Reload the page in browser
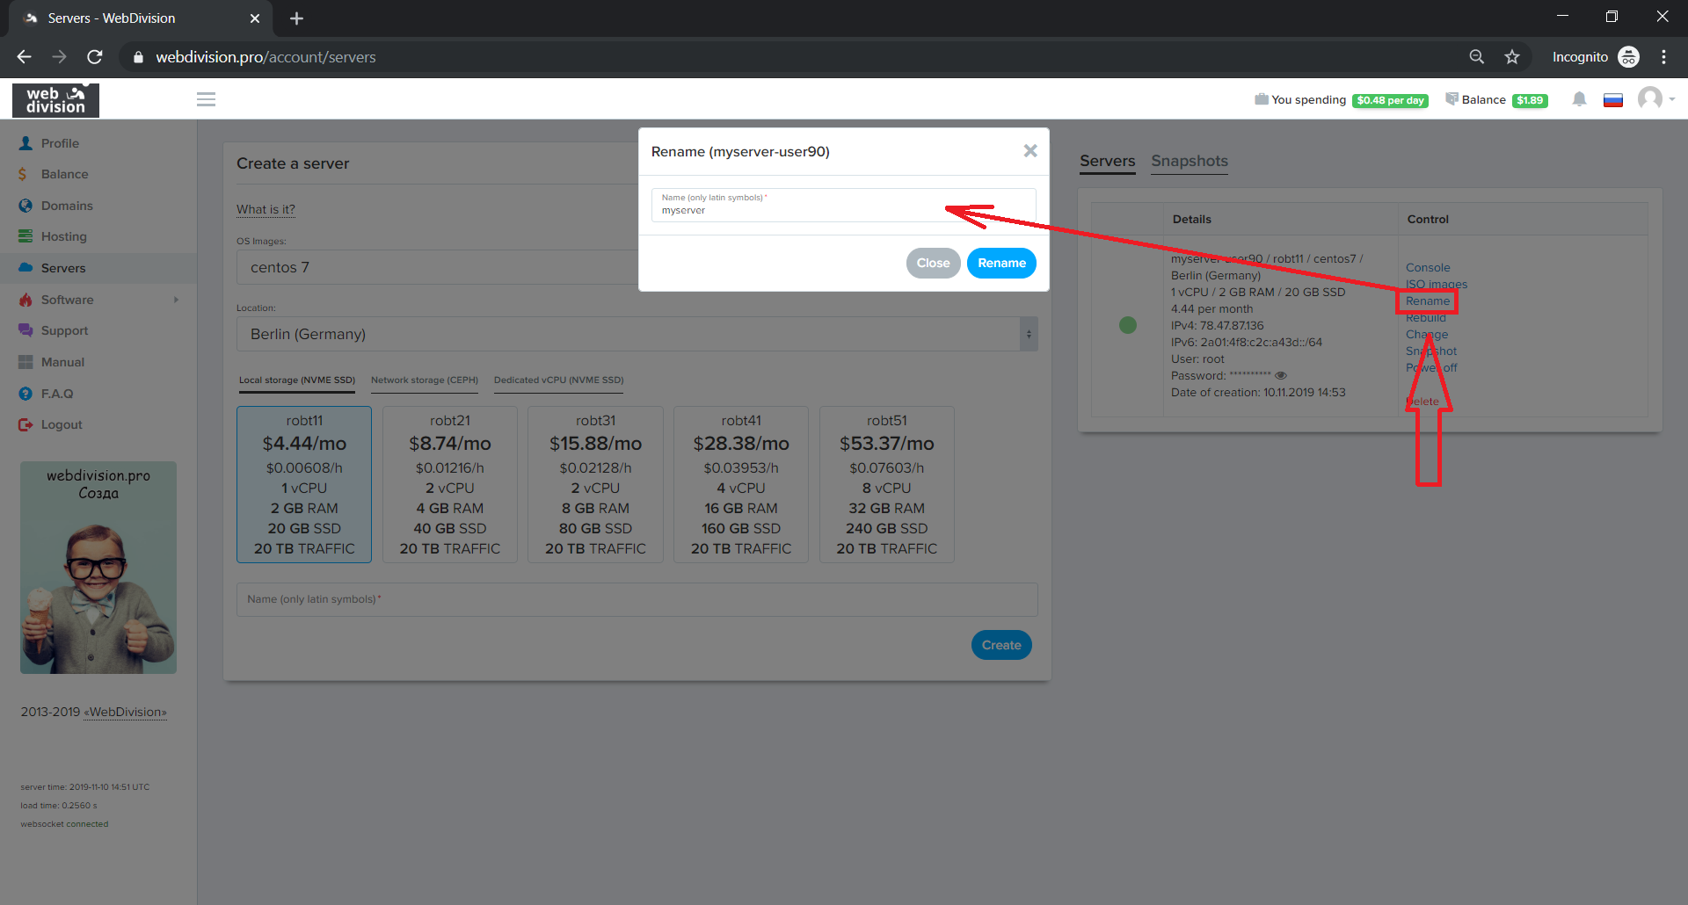The width and height of the screenshot is (1688, 905). [95, 57]
